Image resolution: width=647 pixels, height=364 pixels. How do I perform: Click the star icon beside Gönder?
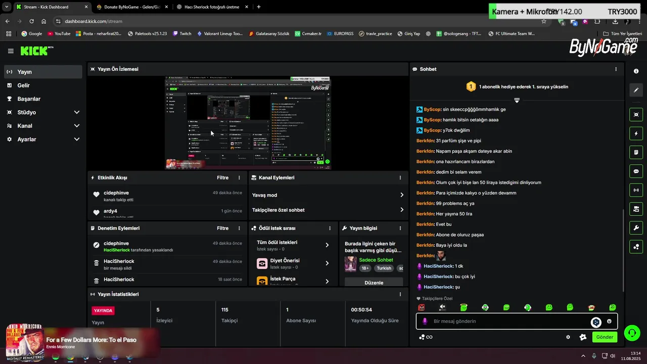coord(582,337)
